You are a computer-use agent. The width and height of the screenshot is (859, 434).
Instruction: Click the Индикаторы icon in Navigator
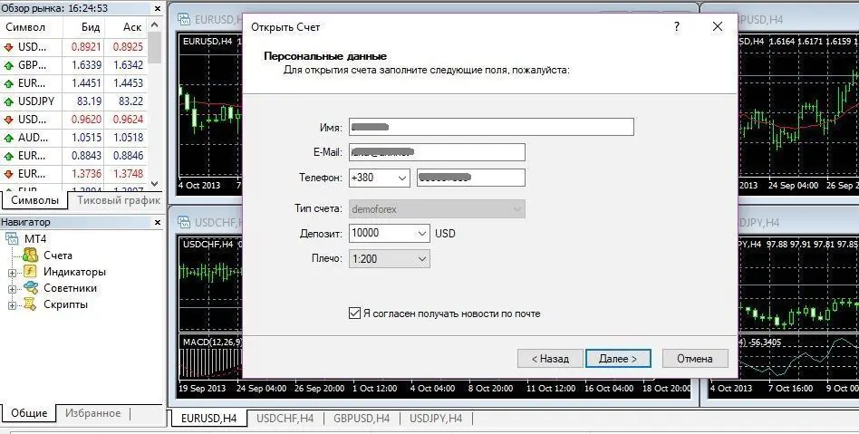(30, 272)
